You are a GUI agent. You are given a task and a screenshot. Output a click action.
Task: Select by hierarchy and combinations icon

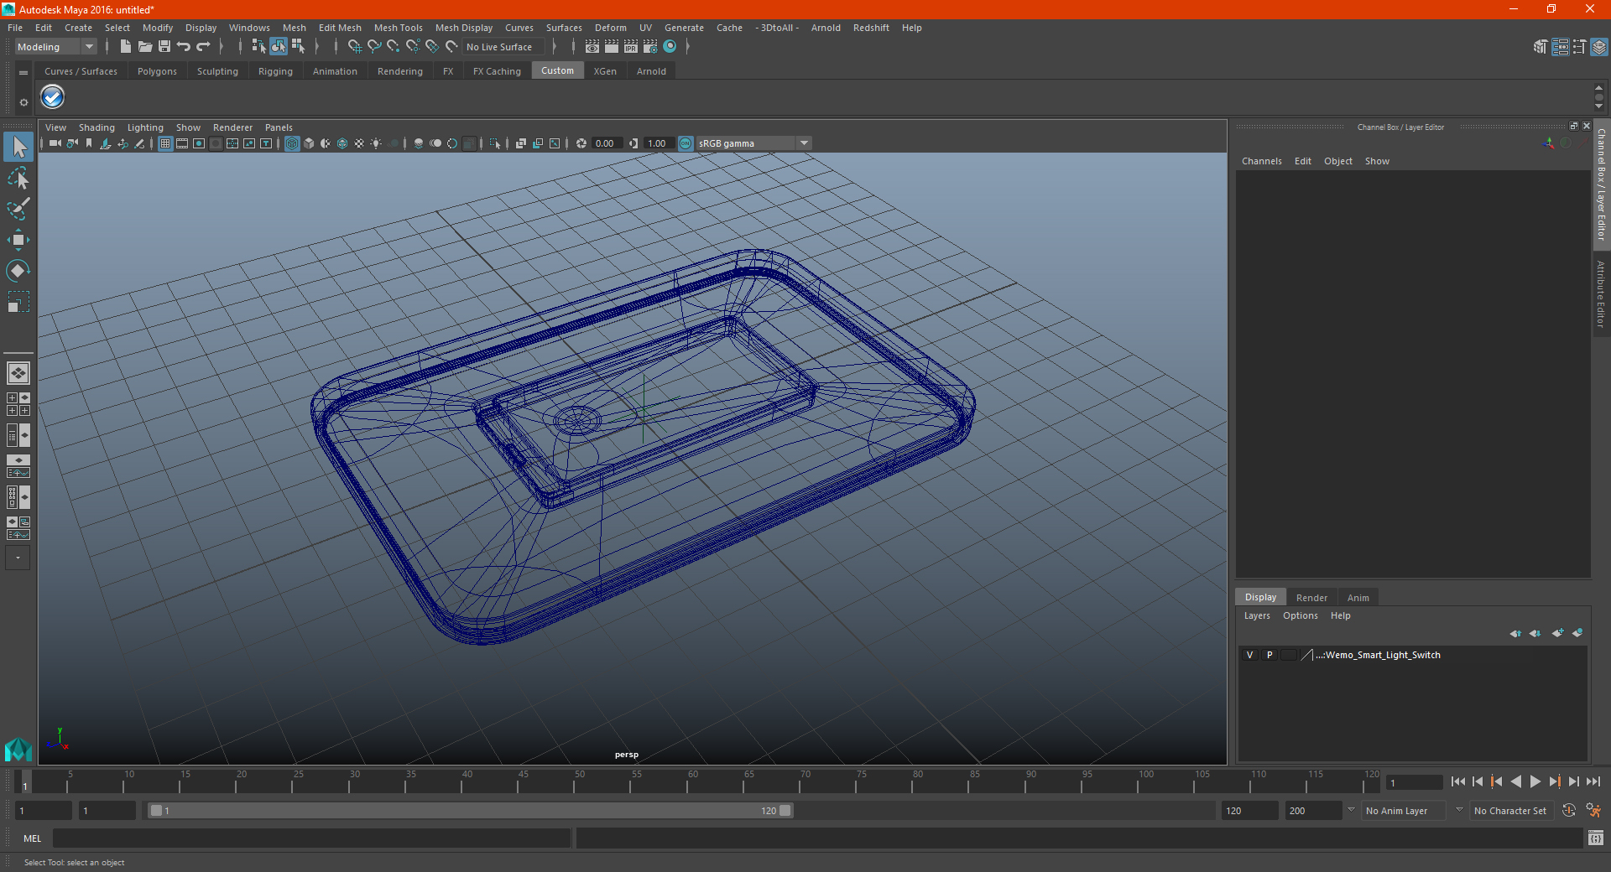click(x=258, y=47)
